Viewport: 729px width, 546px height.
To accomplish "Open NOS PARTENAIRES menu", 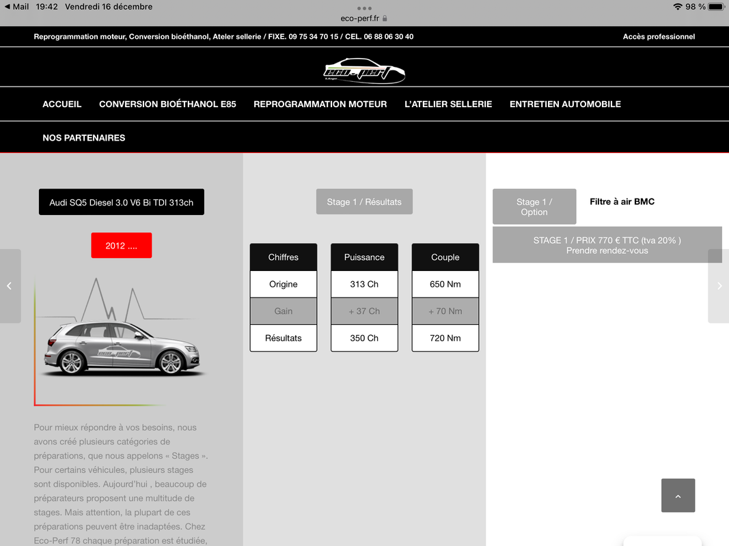I will (83, 138).
